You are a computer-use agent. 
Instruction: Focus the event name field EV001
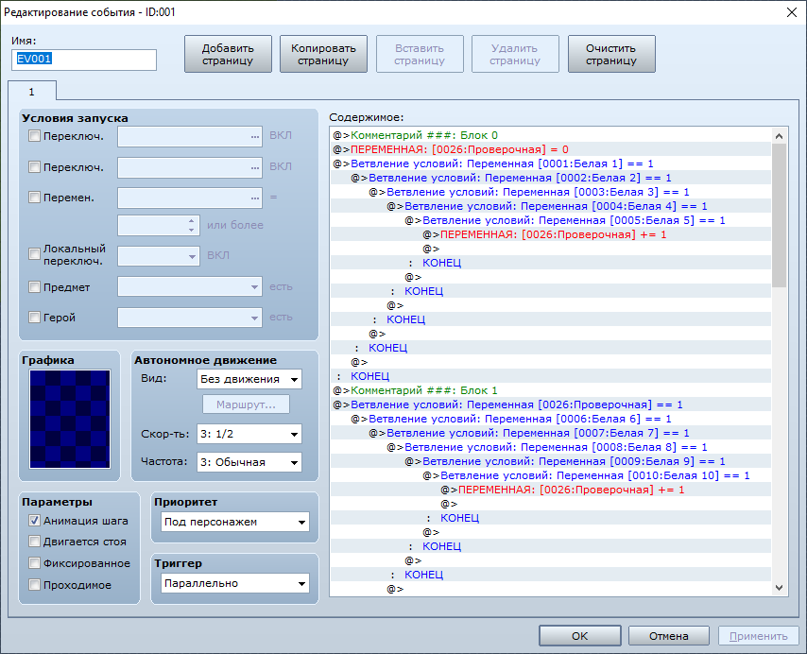click(84, 60)
